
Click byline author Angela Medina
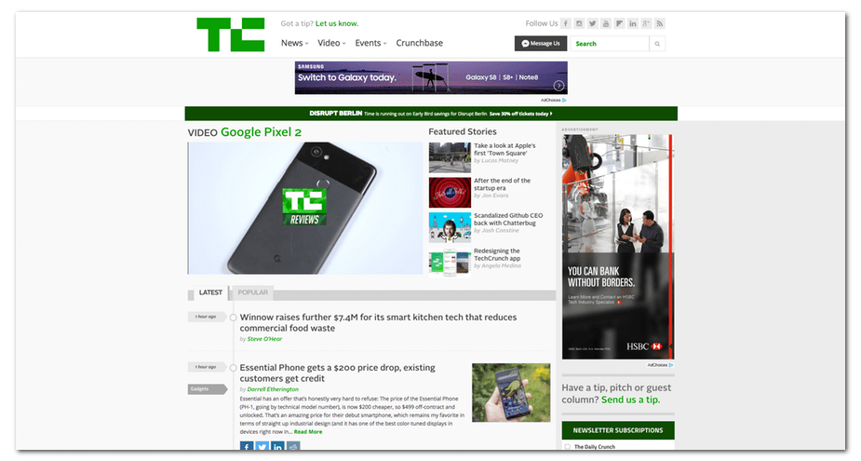tap(502, 265)
